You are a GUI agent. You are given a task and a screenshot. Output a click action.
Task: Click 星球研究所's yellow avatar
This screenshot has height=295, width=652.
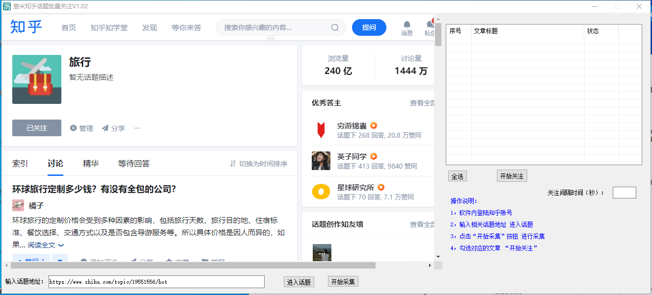tap(321, 192)
